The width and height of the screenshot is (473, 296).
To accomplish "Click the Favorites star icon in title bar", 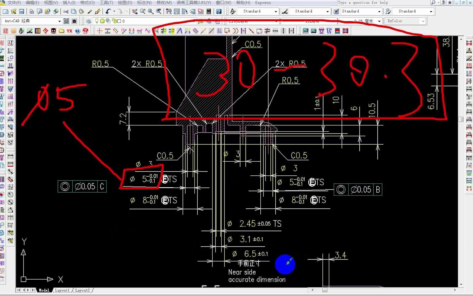I will (450, 2).
